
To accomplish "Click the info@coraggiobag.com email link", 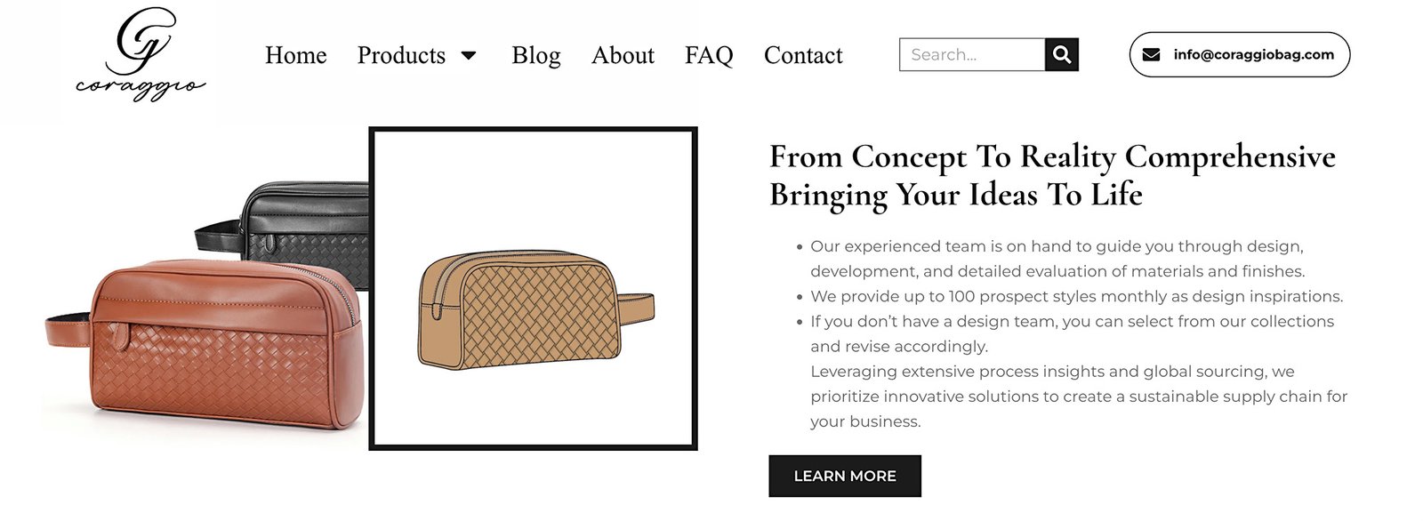I will coord(1253,54).
